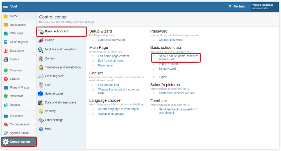Screen dimensions: 281x151
Task: Click the Events calendar icon
Action: pyautogui.click(x=6, y=59)
